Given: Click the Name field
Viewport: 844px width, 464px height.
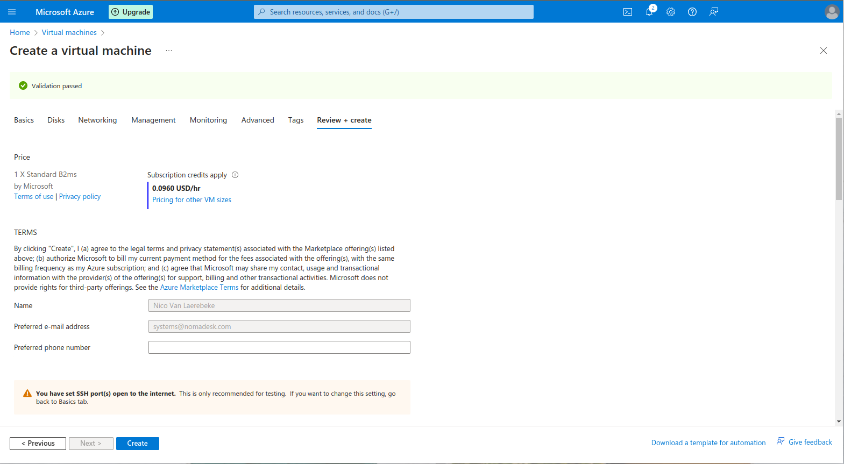Looking at the screenshot, I should point(279,305).
